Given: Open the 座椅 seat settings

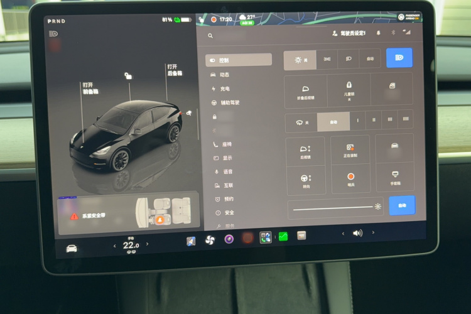Looking at the screenshot, I should pyautogui.click(x=222, y=144).
